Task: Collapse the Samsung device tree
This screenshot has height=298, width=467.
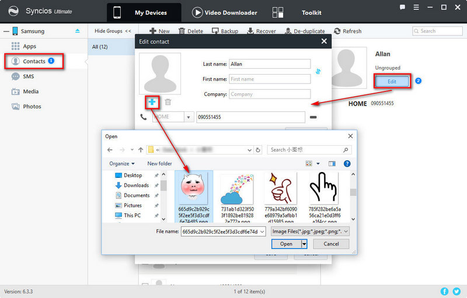Action: [6, 31]
